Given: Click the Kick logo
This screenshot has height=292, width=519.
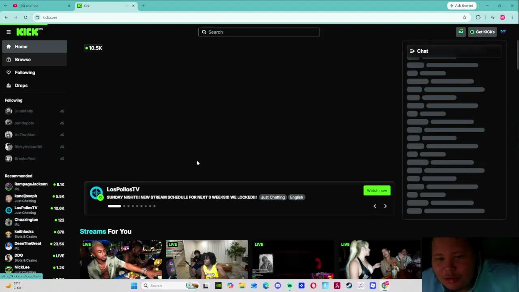Looking at the screenshot, I should click(x=30, y=32).
